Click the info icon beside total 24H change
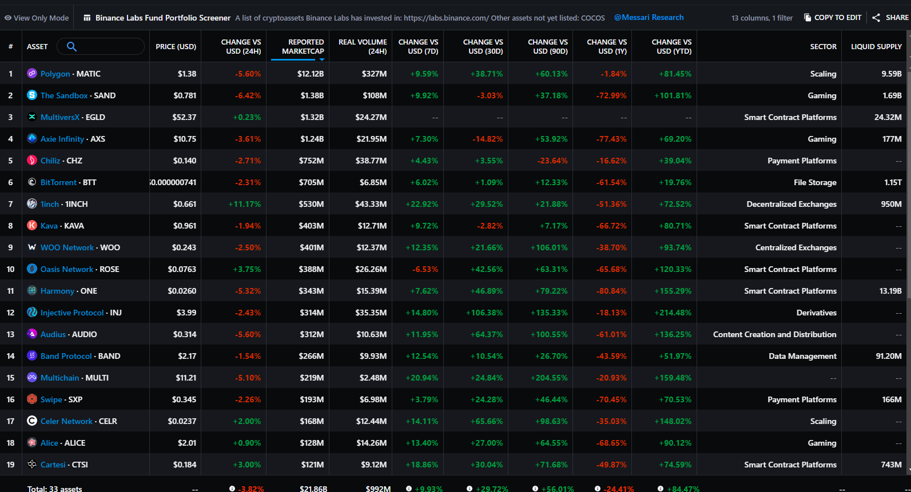This screenshot has height=492, width=911. pyautogui.click(x=232, y=489)
